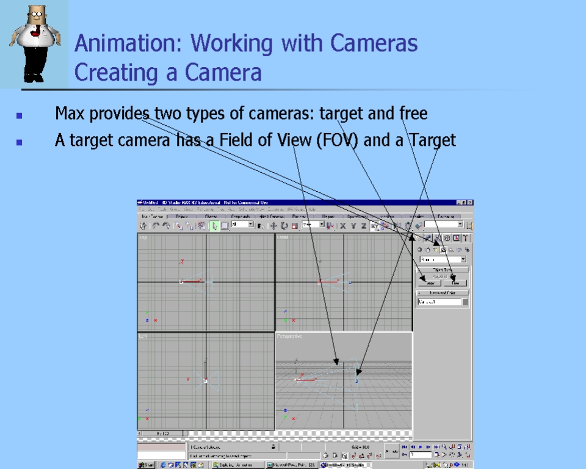This screenshot has width=586, height=469.
Task: Choose the Cameras category icon
Action: pyautogui.click(x=444, y=249)
